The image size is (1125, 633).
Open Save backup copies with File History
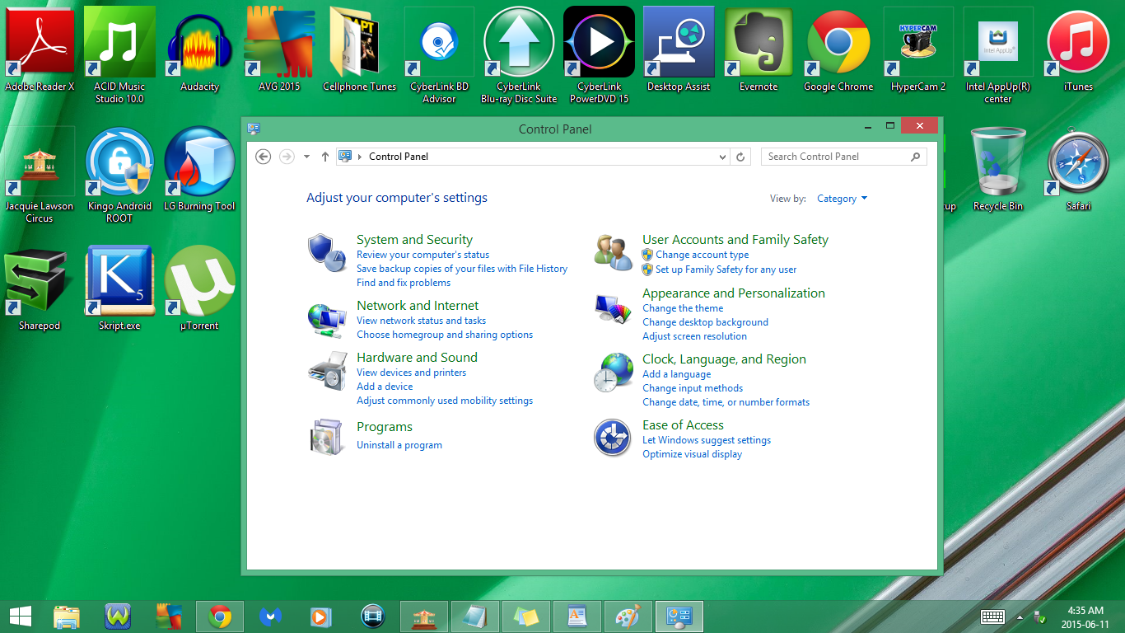click(462, 269)
